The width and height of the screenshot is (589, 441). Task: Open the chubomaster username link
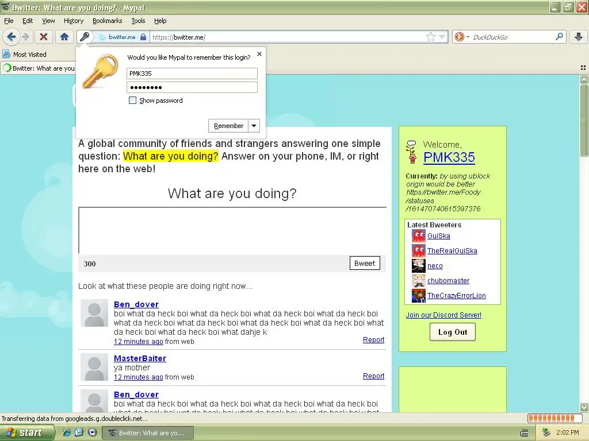(x=448, y=280)
